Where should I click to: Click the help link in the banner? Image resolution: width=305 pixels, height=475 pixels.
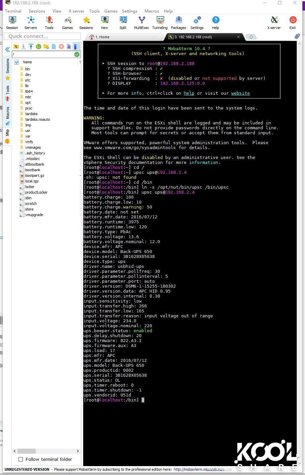pos(189,93)
